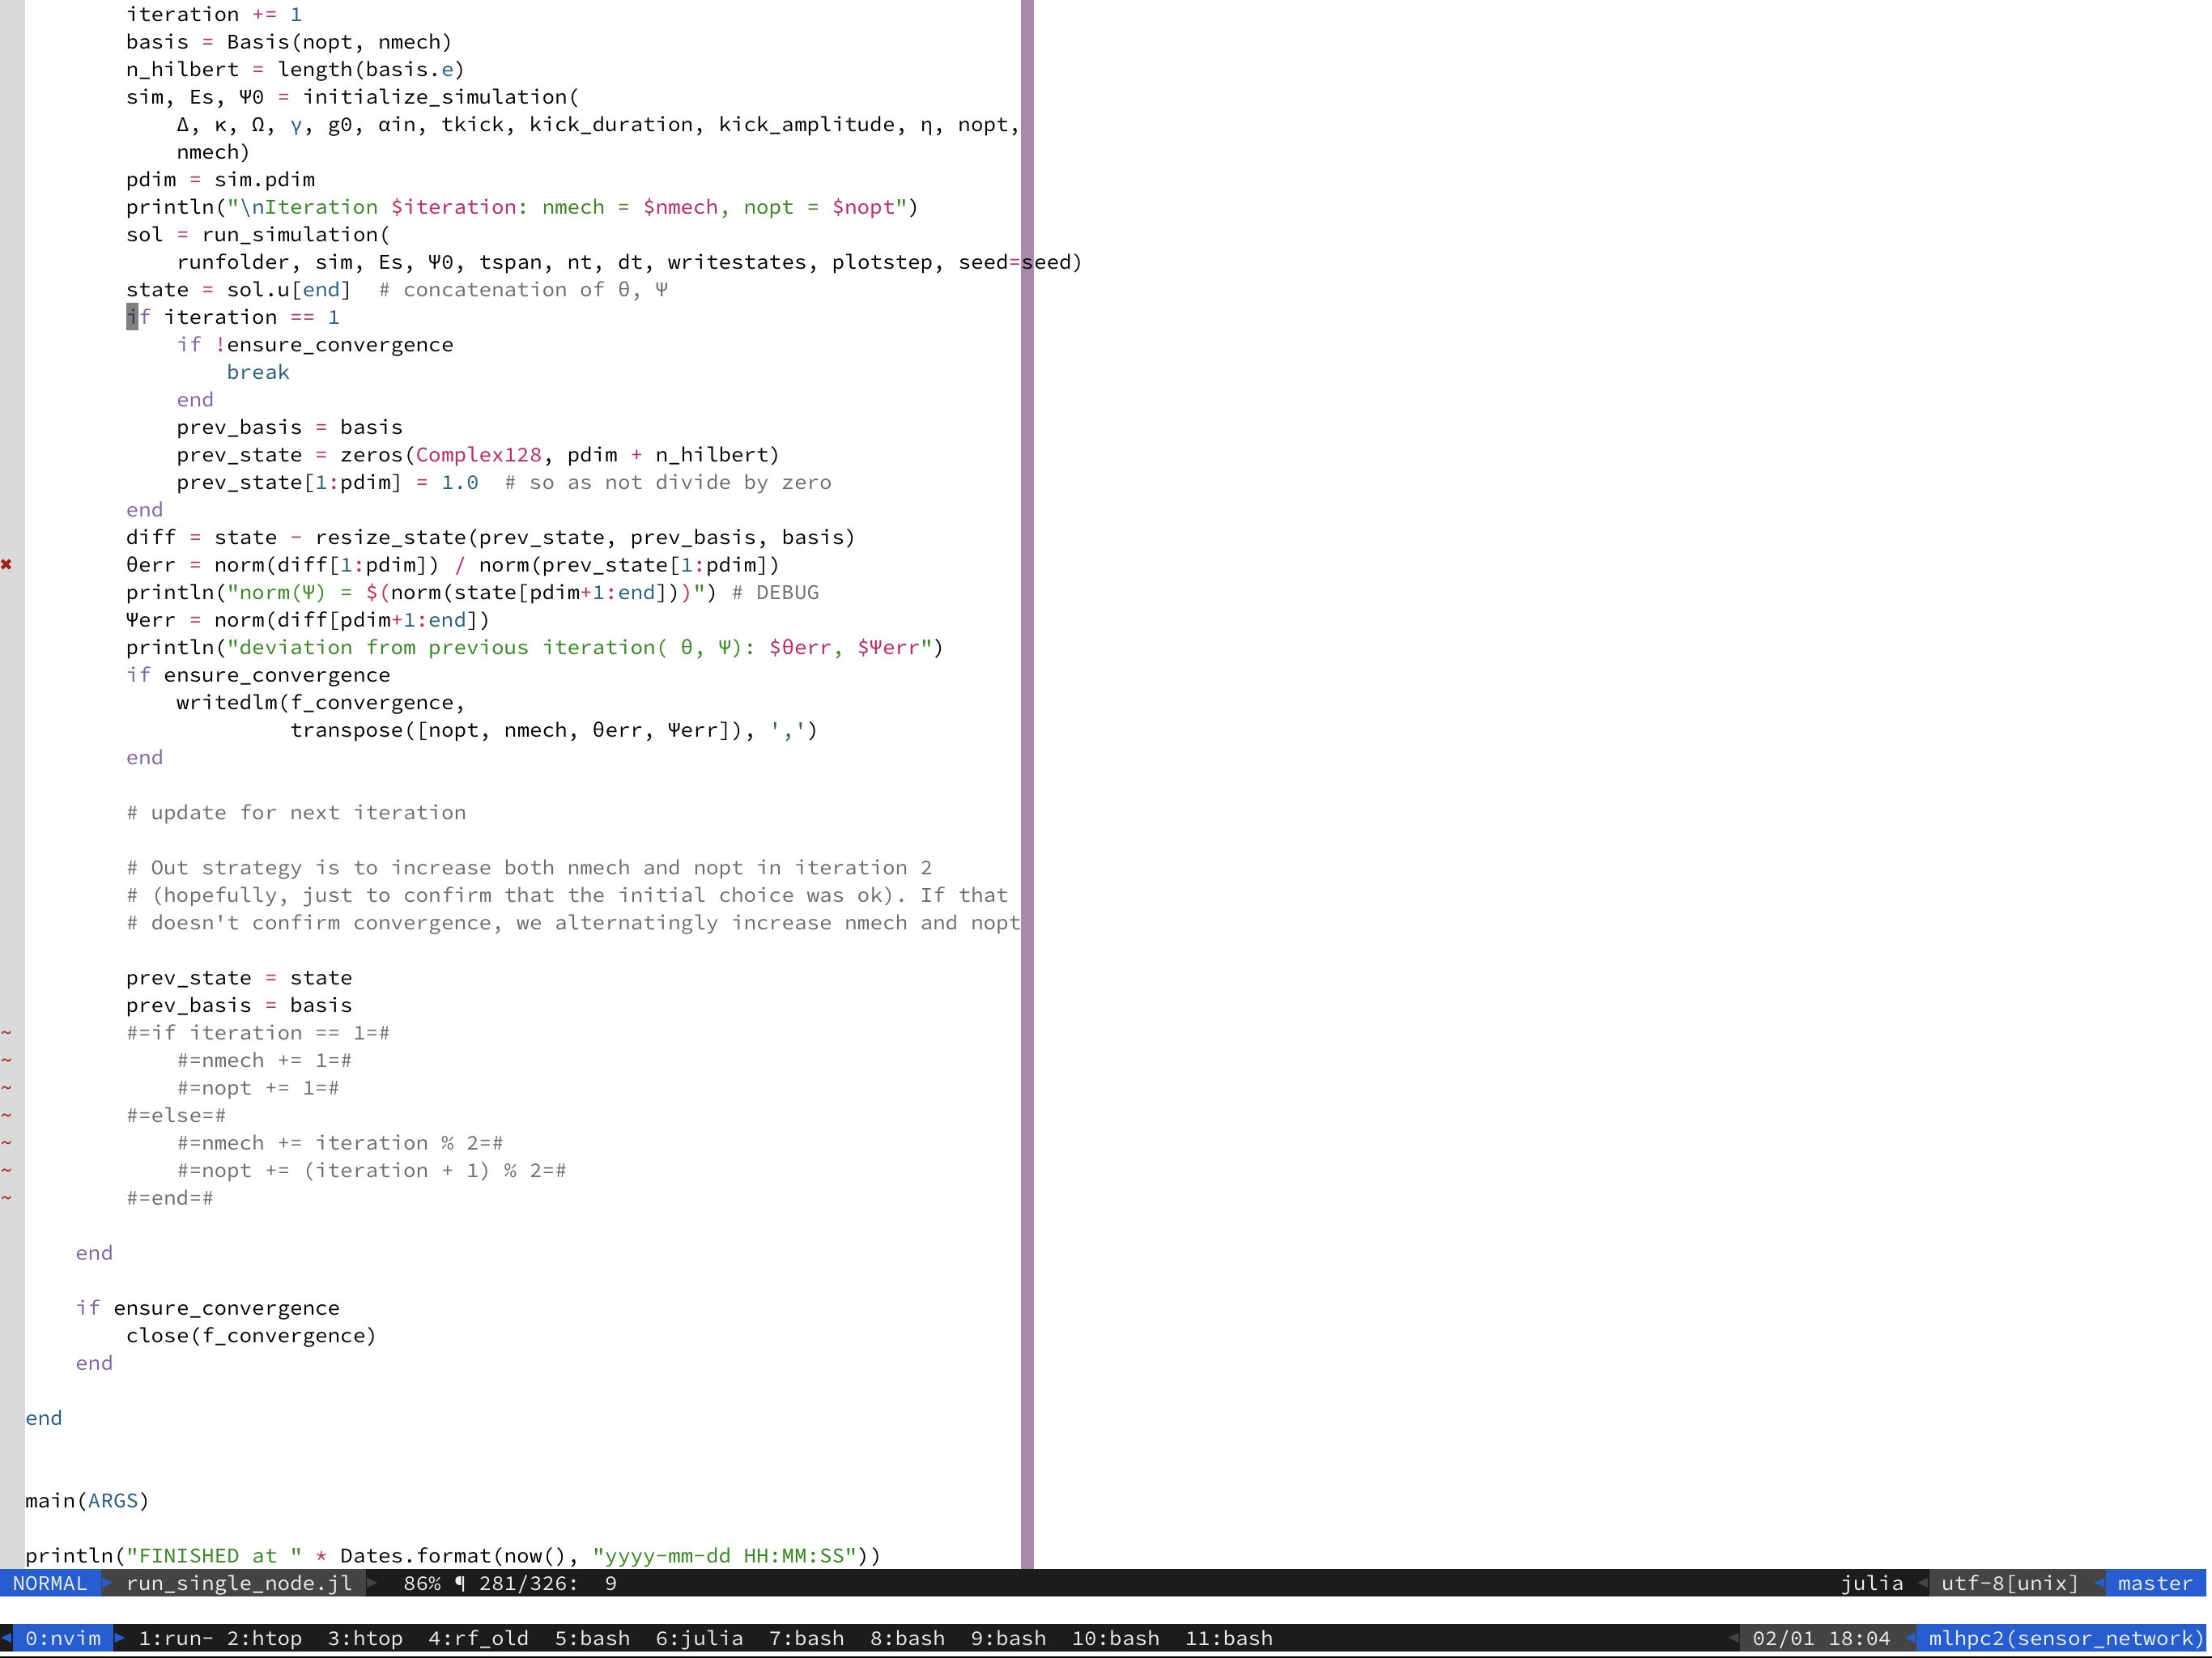Click the 86% position indicator in statusline
The image size is (2212, 1658).
coord(422,1583)
